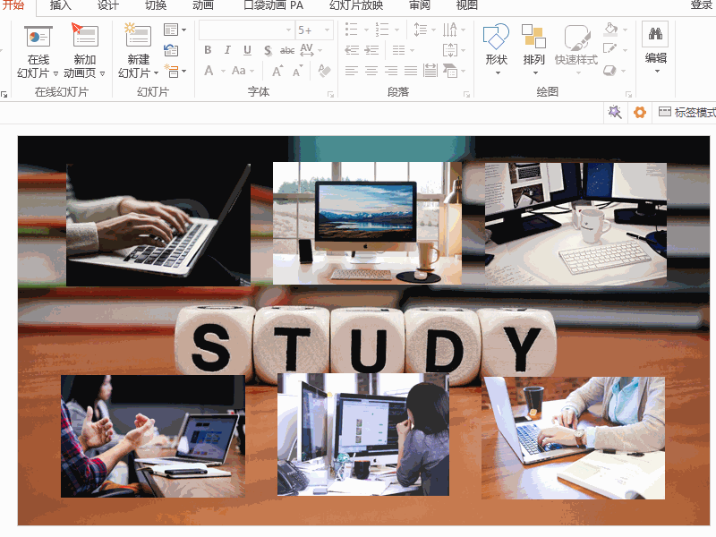Expand the numbering dropdown arrow
Viewport: 716px width, 537px height.
tap(396, 30)
